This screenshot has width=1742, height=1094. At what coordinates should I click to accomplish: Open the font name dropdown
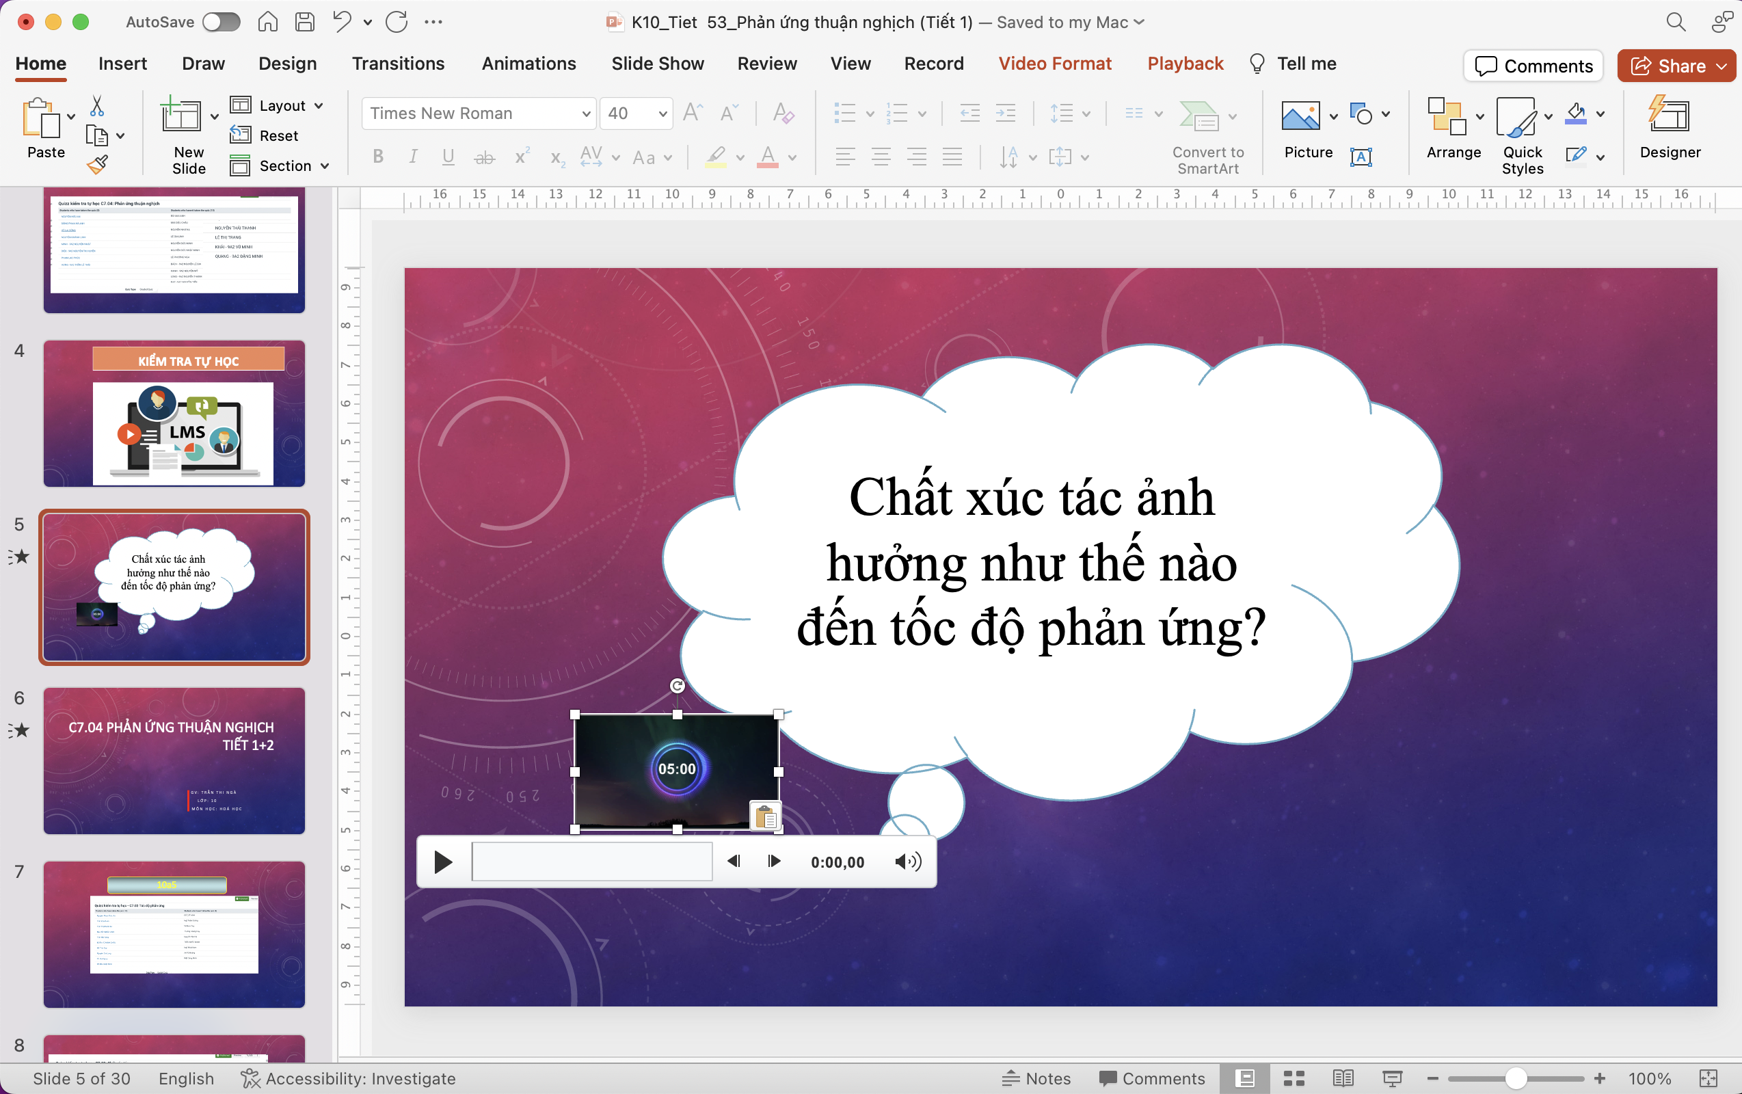click(x=585, y=114)
